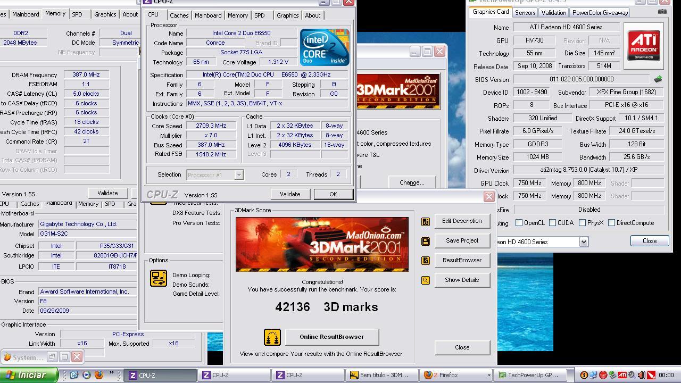Open SPD tab in front CPU-Z processor window

[x=260, y=15]
